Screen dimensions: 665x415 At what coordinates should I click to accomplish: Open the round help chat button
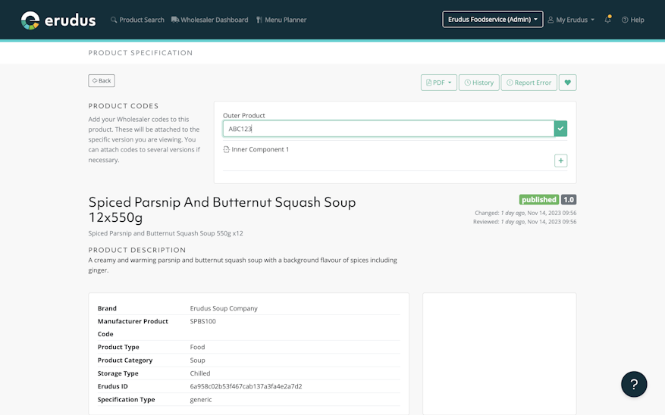click(x=634, y=384)
